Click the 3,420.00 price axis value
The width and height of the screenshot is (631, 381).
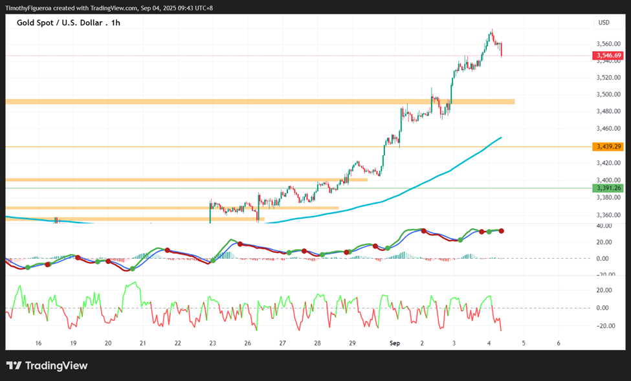point(608,163)
